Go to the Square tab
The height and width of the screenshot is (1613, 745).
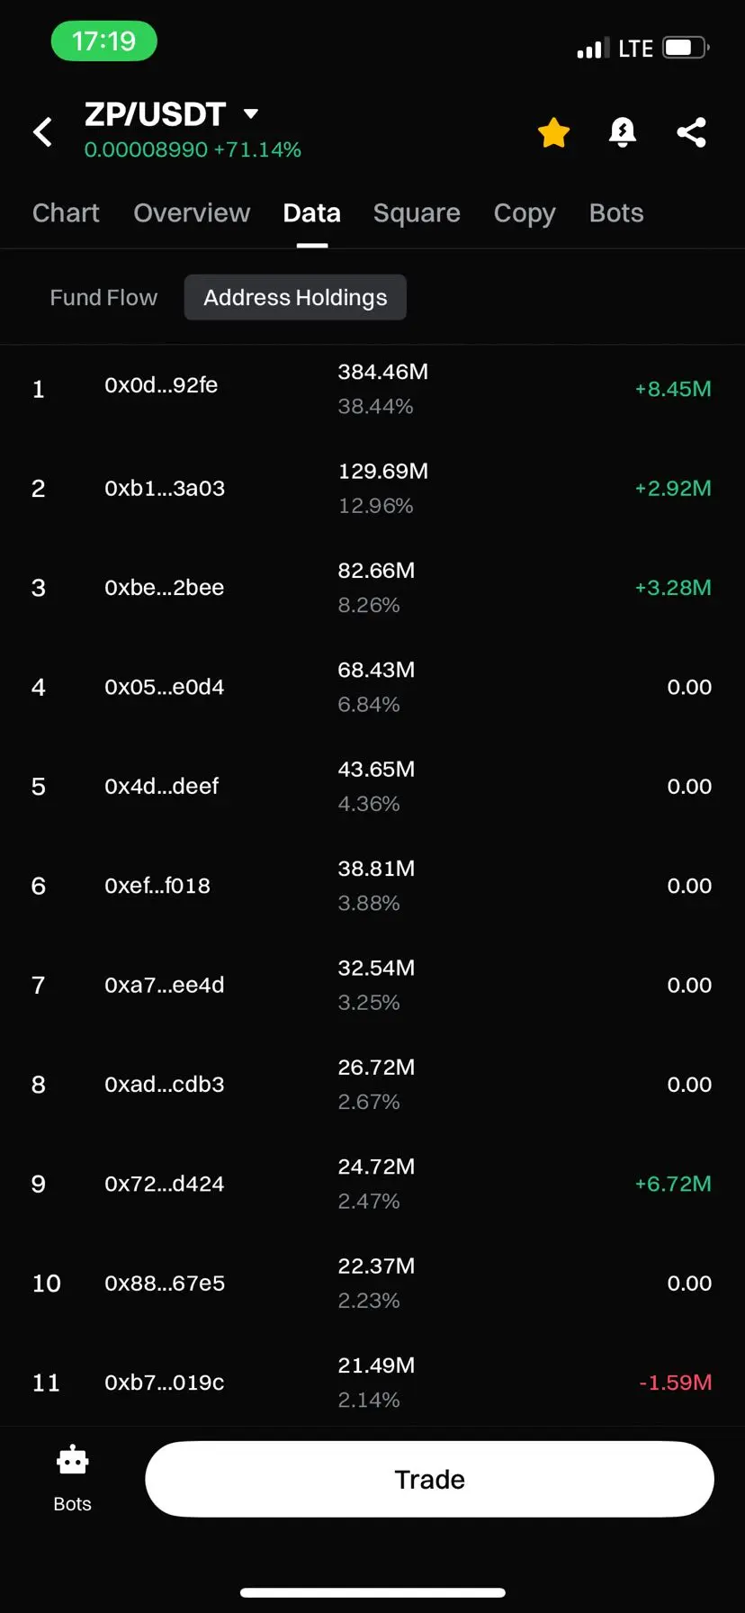click(x=417, y=213)
